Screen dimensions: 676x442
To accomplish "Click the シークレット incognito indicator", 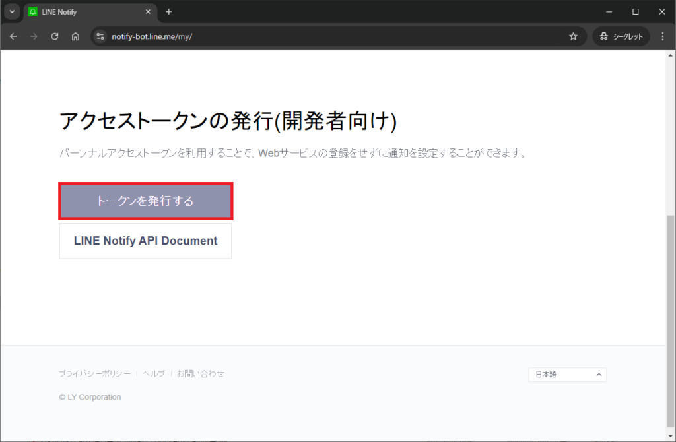I will tap(621, 36).
